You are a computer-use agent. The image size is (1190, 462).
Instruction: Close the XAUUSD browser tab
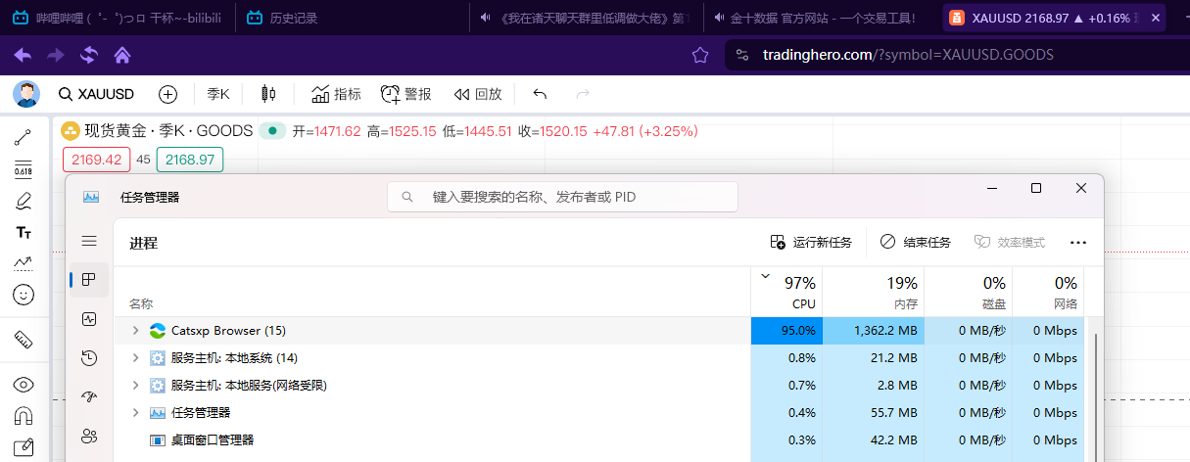(1156, 18)
